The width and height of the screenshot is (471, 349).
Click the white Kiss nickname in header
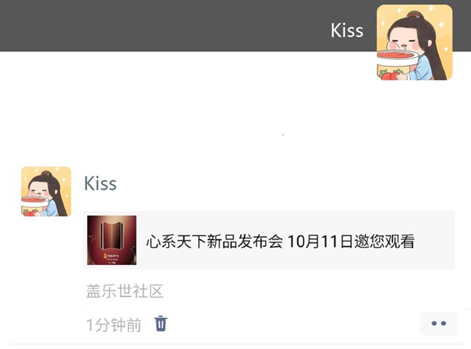[x=347, y=30]
